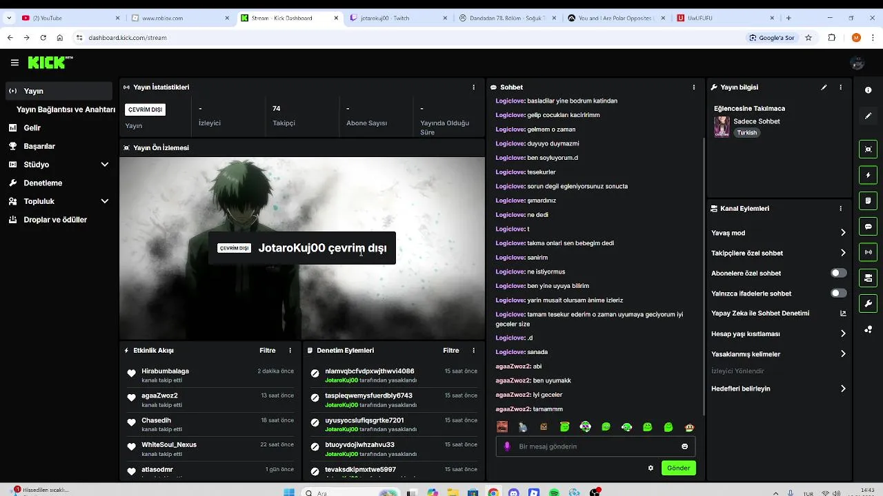Click the chat panel scrollbar
This screenshot has height=496, width=883.
pyautogui.click(x=704, y=276)
